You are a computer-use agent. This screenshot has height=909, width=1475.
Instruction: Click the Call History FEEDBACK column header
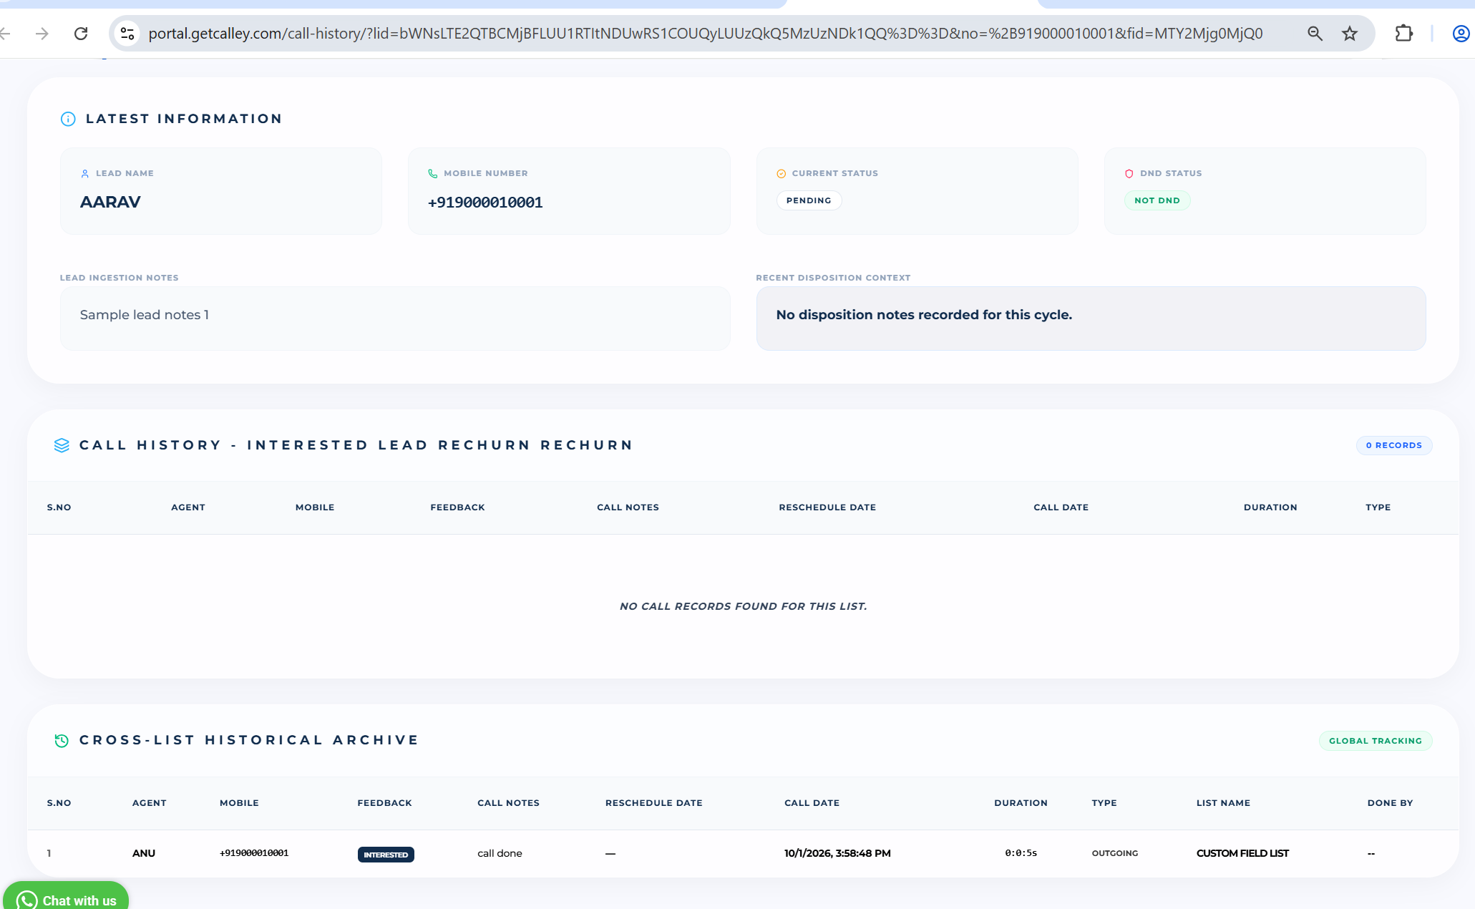coord(457,507)
